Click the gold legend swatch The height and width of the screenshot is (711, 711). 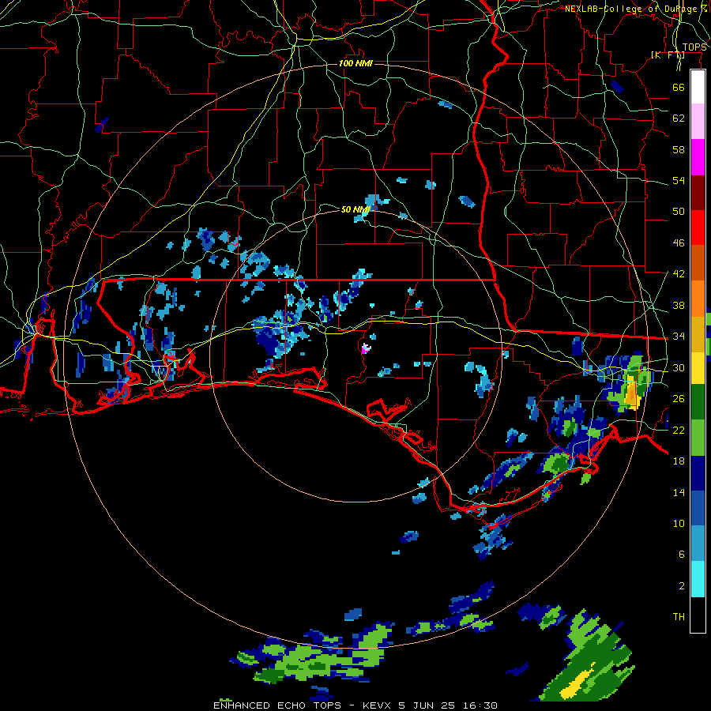click(698, 334)
